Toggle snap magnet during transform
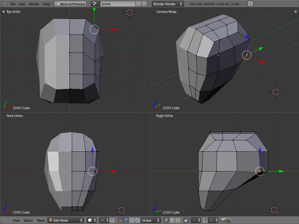Viewport: 299px width, 224px height. pos(205,220)
